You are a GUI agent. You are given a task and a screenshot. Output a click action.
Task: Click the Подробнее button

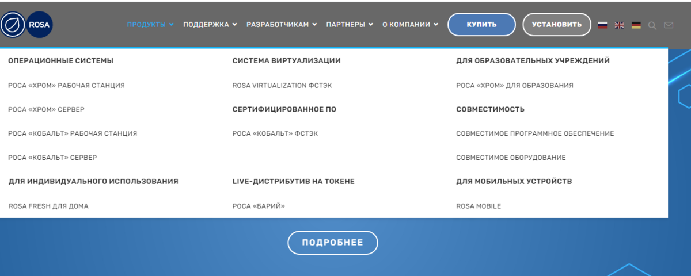[333, 243]
